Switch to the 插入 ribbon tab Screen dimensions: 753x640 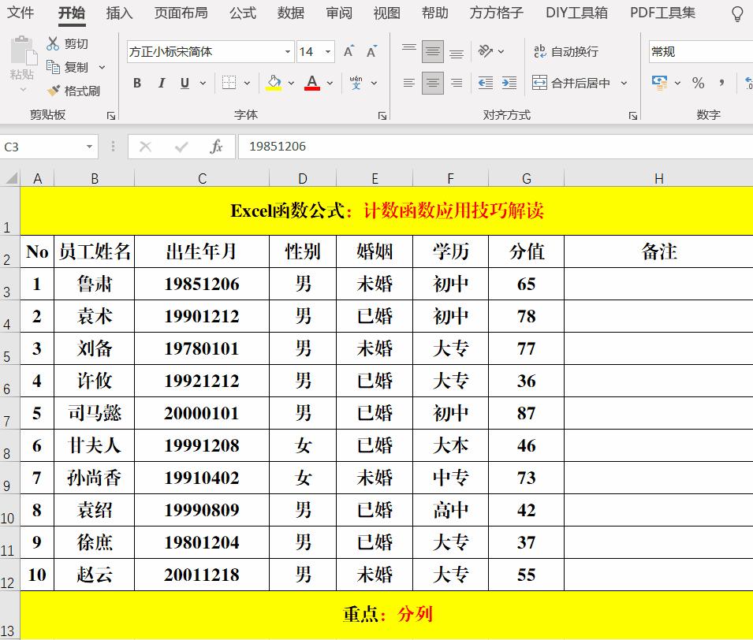click(119, 13)
